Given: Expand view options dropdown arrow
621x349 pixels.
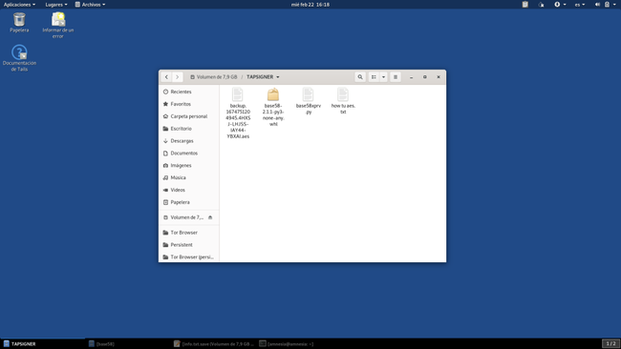Looking at the screenshot, I should pyautogui.click(x=383, y=77).
